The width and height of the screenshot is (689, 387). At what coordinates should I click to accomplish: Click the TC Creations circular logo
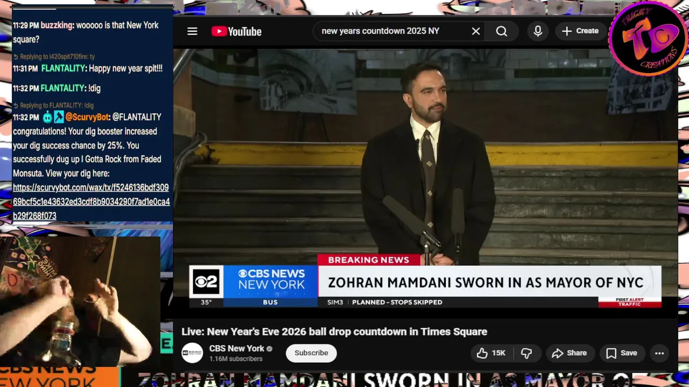pos(649,38)
